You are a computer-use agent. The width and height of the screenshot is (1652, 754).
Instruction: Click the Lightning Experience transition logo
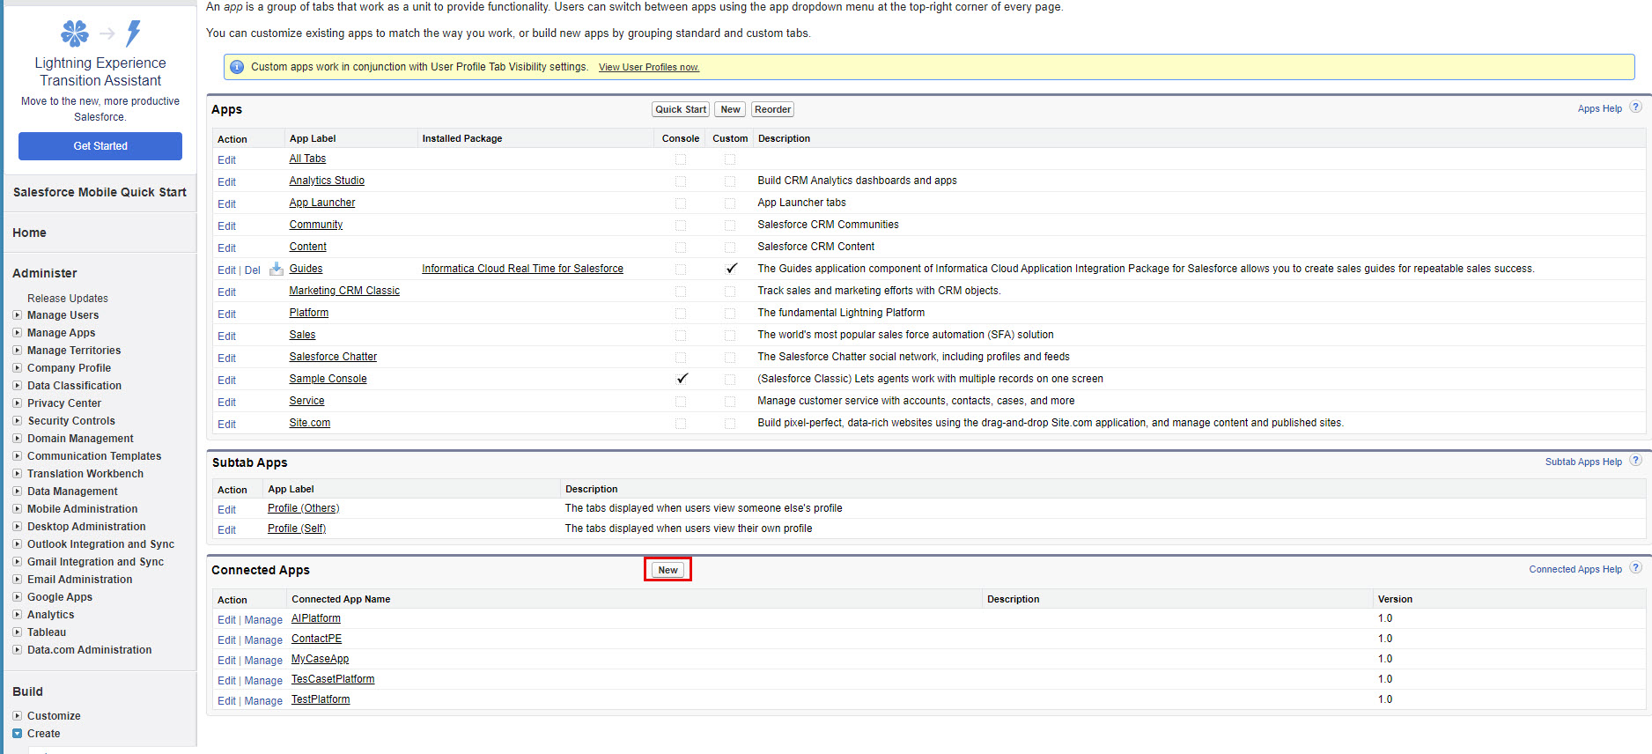pos(100,33)
